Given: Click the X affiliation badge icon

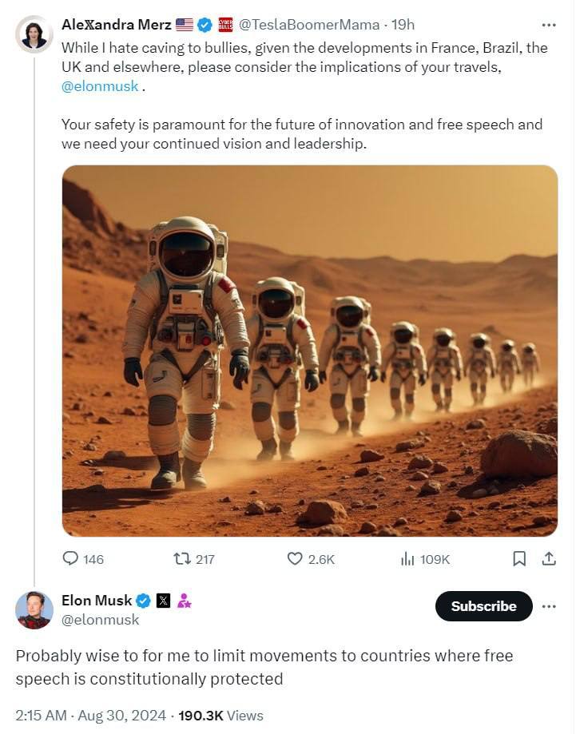Looking at the screenshot, I should point(164,601).
